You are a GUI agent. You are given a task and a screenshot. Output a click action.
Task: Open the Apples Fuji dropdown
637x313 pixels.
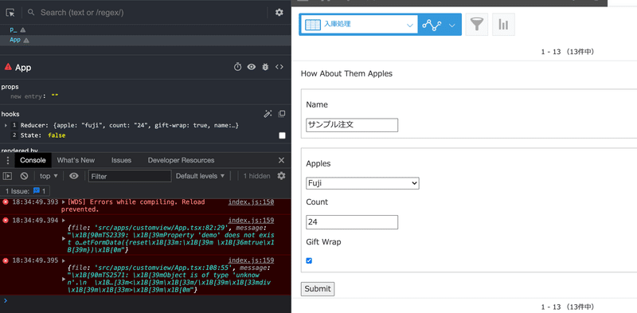click(362, 183)
